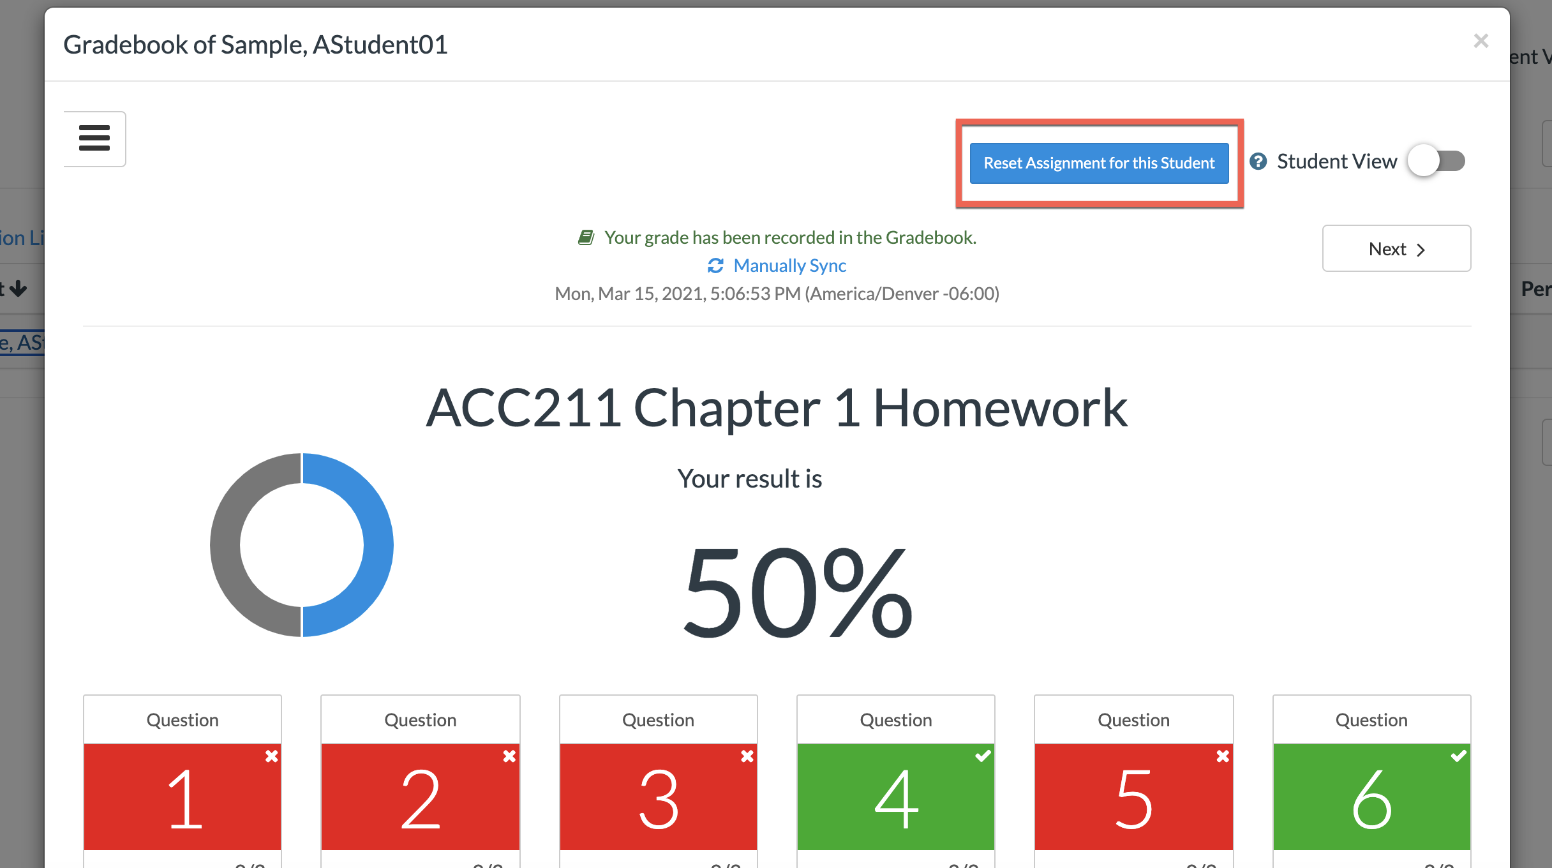Image resolution: width=1552 pixels, height=868 pixels.
Task: Click the ion Li partial link on left
Action: [21, 237]
